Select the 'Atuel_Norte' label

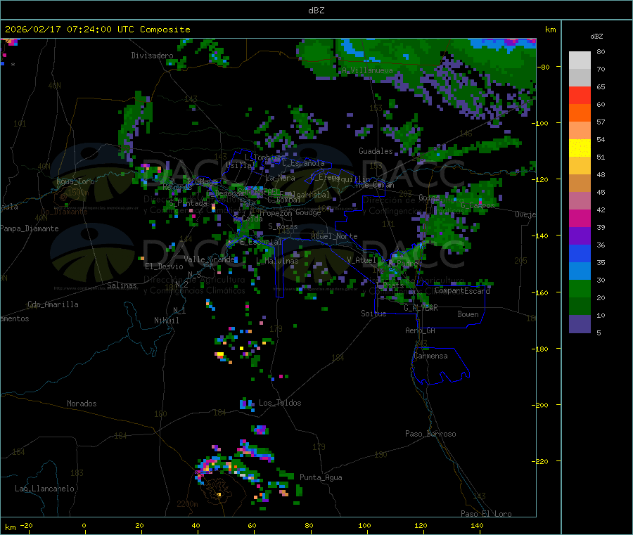(x=334, y=236)
